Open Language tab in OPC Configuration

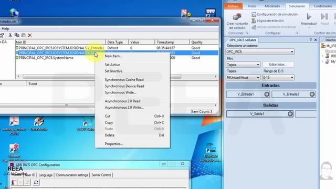(x=45, y=175)
